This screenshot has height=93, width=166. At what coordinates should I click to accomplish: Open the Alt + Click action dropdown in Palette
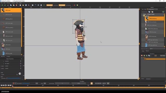pyautogui.click(x=152, y=9)
